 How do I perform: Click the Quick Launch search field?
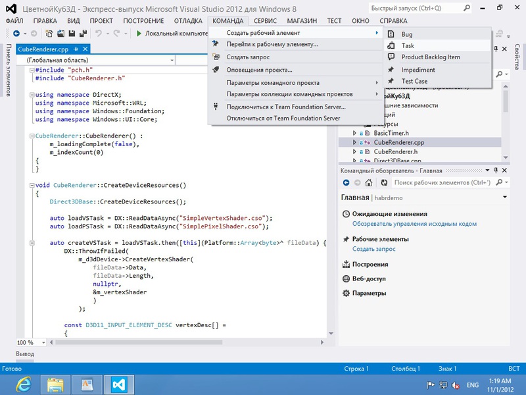[416, 8]
